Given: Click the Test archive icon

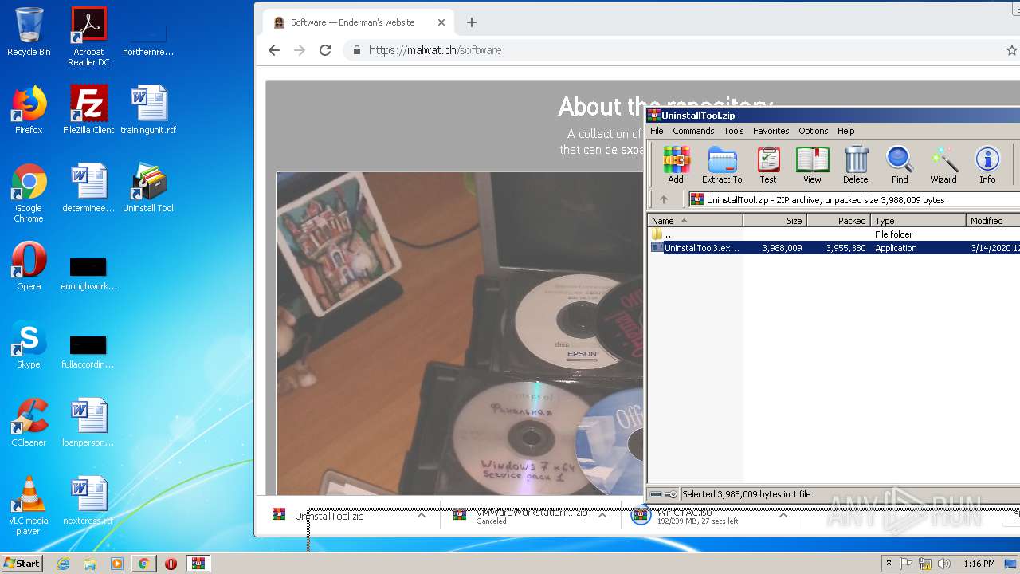Looking at the screenshot, I should (768, 165).
